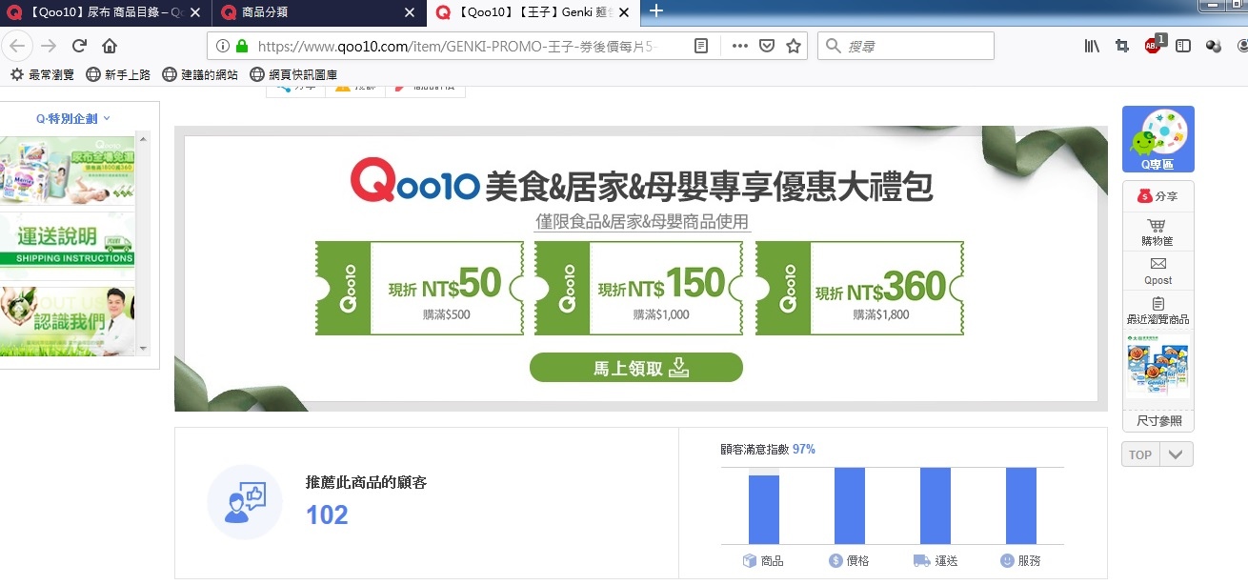Screen dimensions: 1248x585
Task: Click the 顧客滿意指數 97% text
Action: point(768,449)
